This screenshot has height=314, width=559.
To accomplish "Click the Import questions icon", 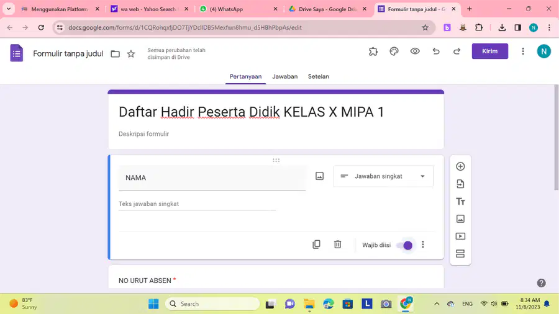I will point(460,184).
